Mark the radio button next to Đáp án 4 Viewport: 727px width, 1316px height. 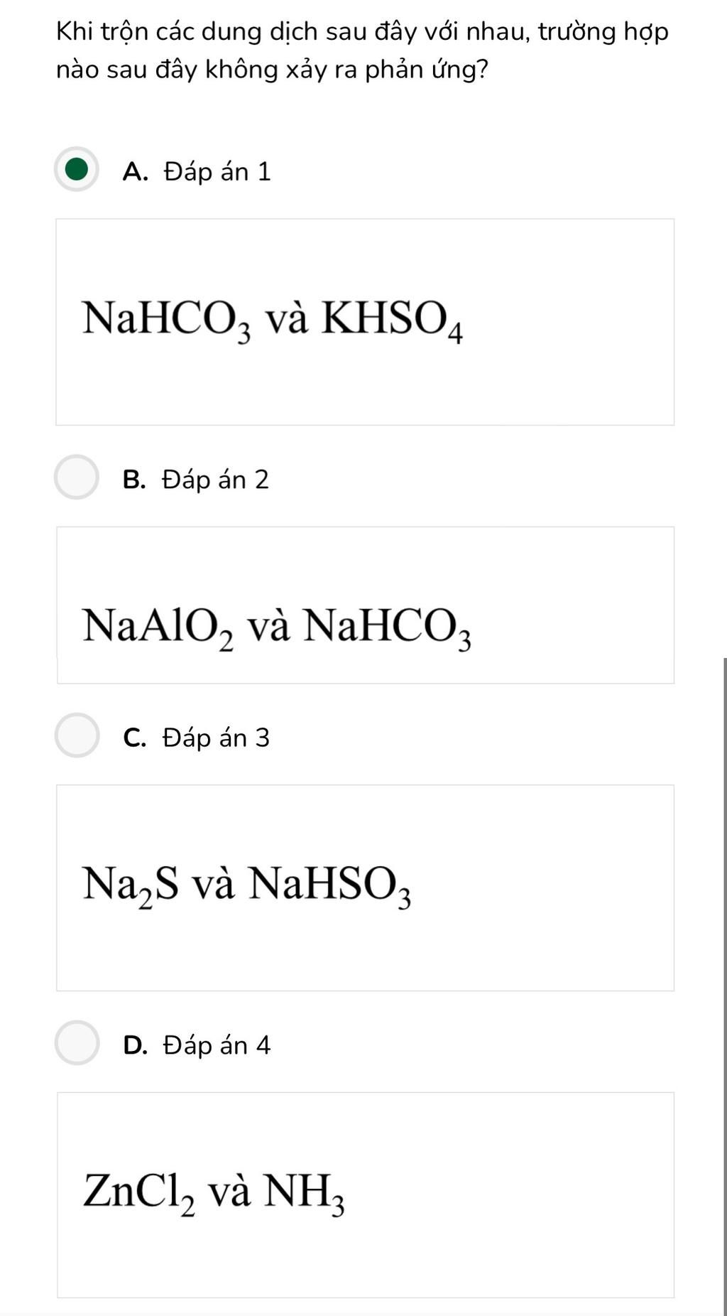(77, 1043)
